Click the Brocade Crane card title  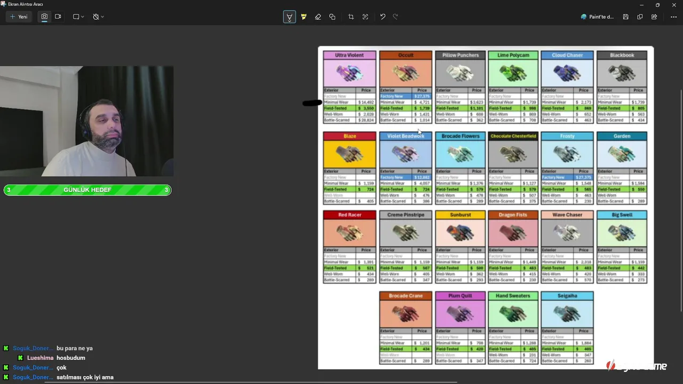pos(406,296)
